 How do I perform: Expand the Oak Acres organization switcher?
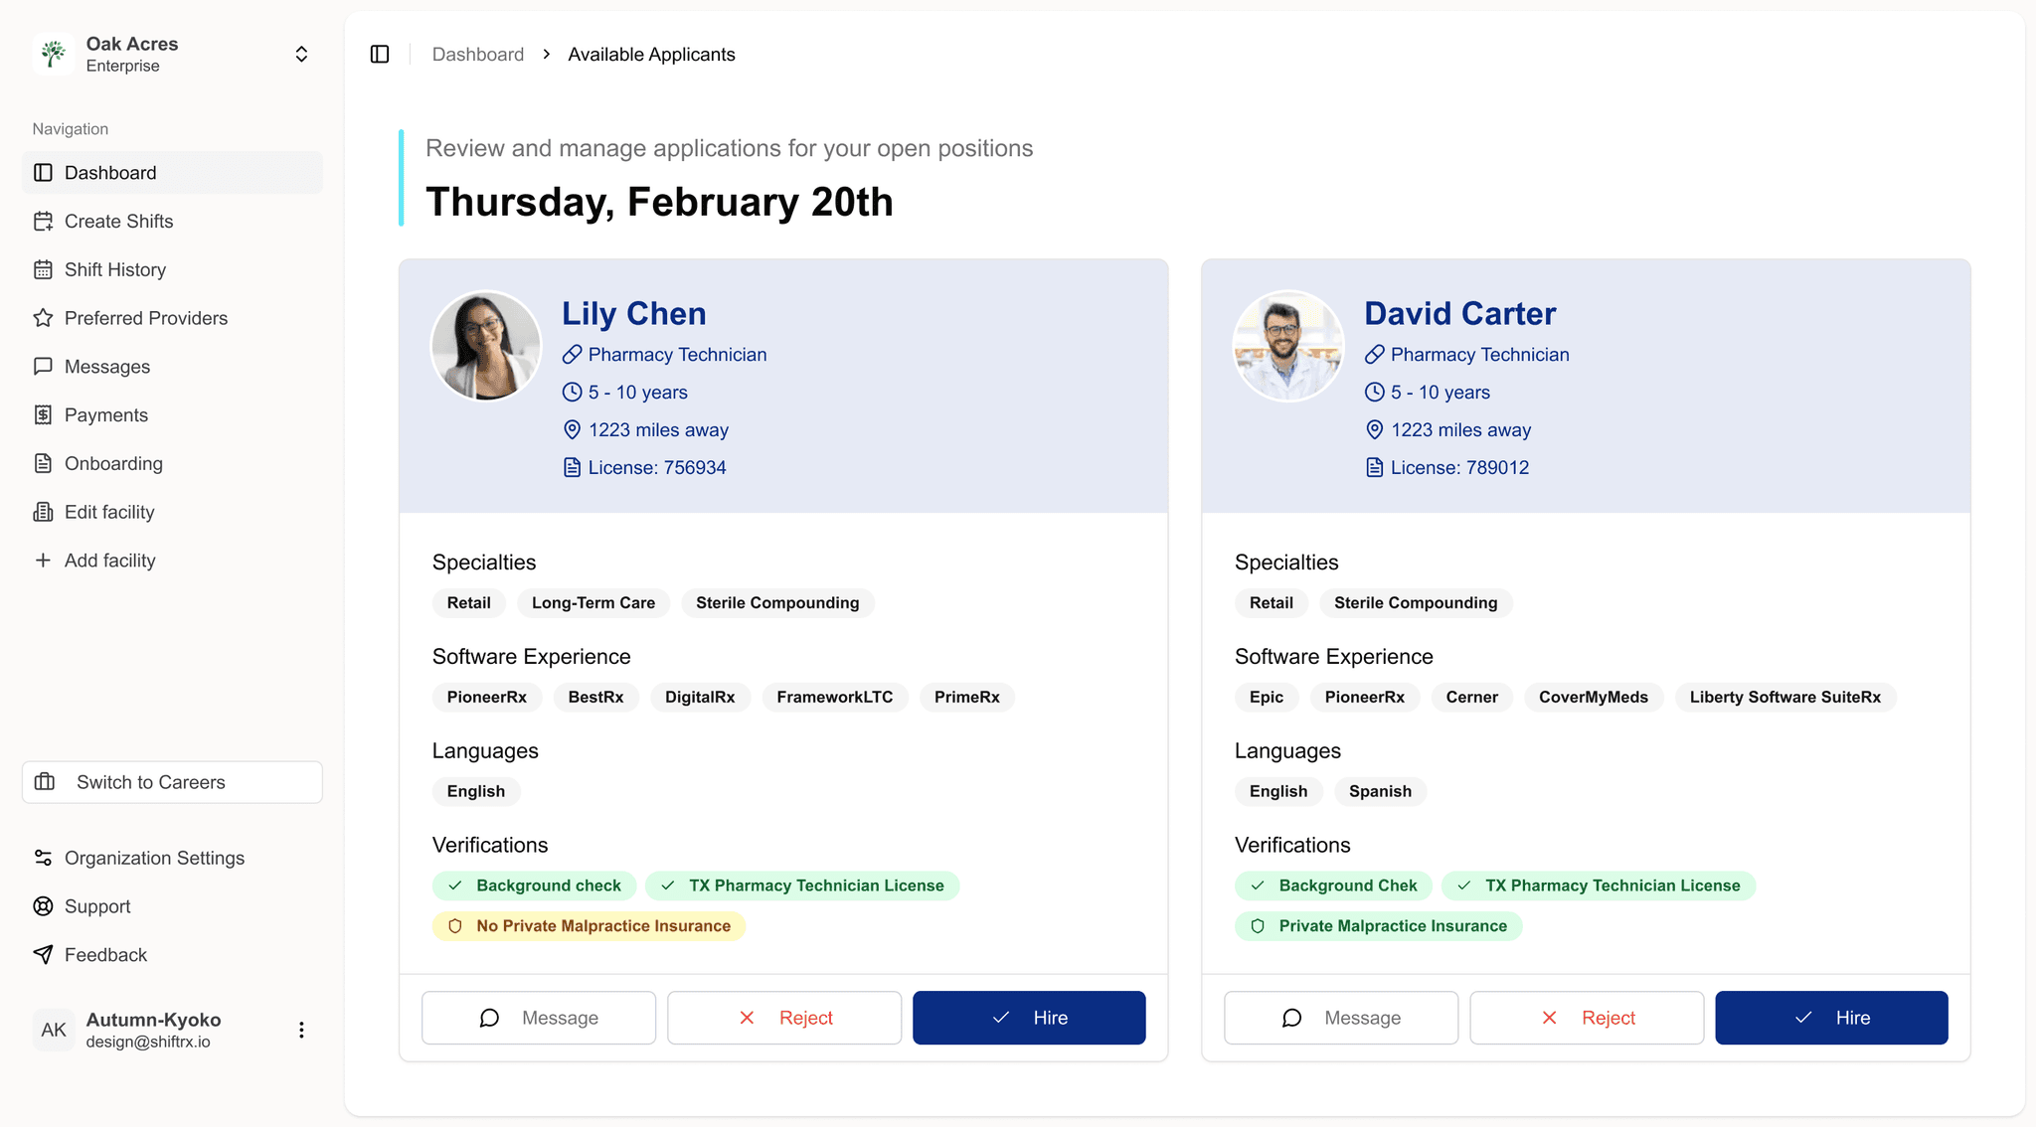pyautogui.click(x=301, y=54)
